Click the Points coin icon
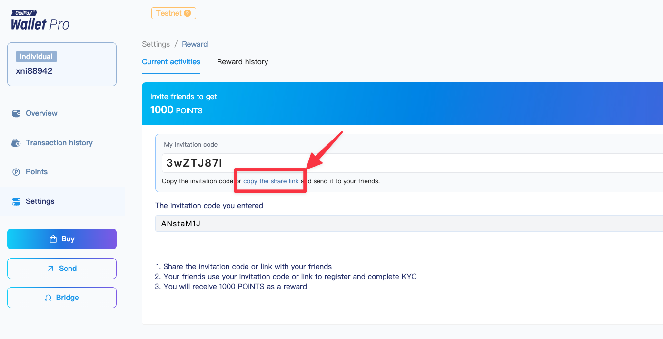Screen dimensions: 663x339 [16, 172]
